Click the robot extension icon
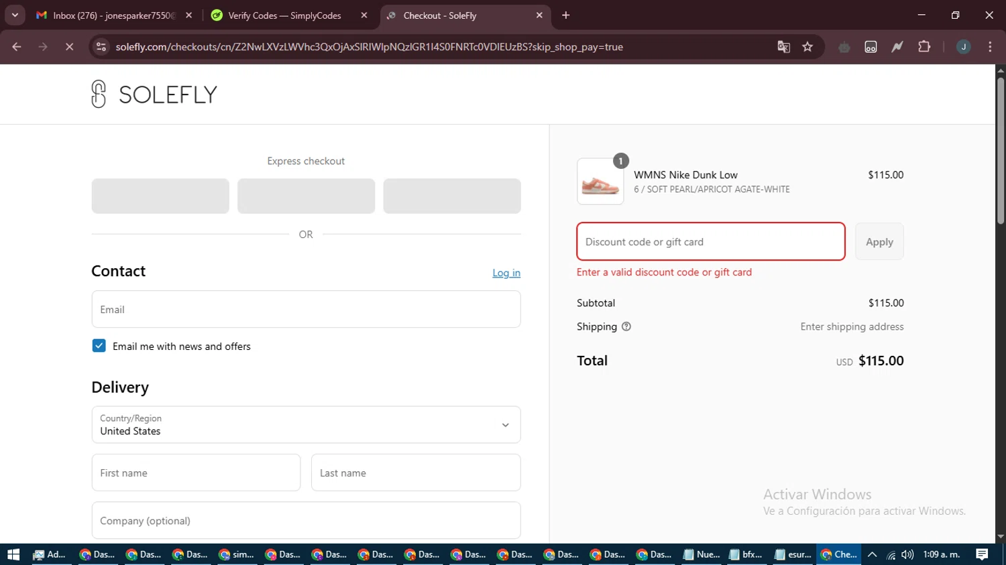The width and height of the screenshot is (1006, 565). (844, 47)
